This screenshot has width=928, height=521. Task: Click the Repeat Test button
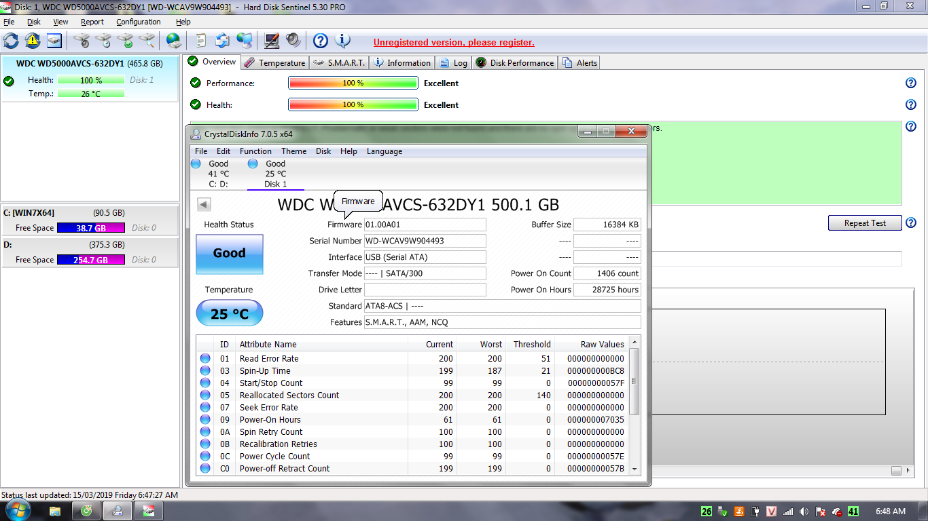point(865,223)
